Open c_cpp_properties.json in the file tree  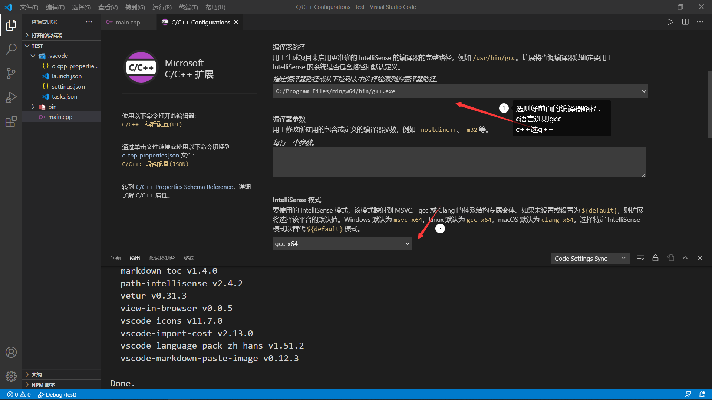[x=62, y=66]
